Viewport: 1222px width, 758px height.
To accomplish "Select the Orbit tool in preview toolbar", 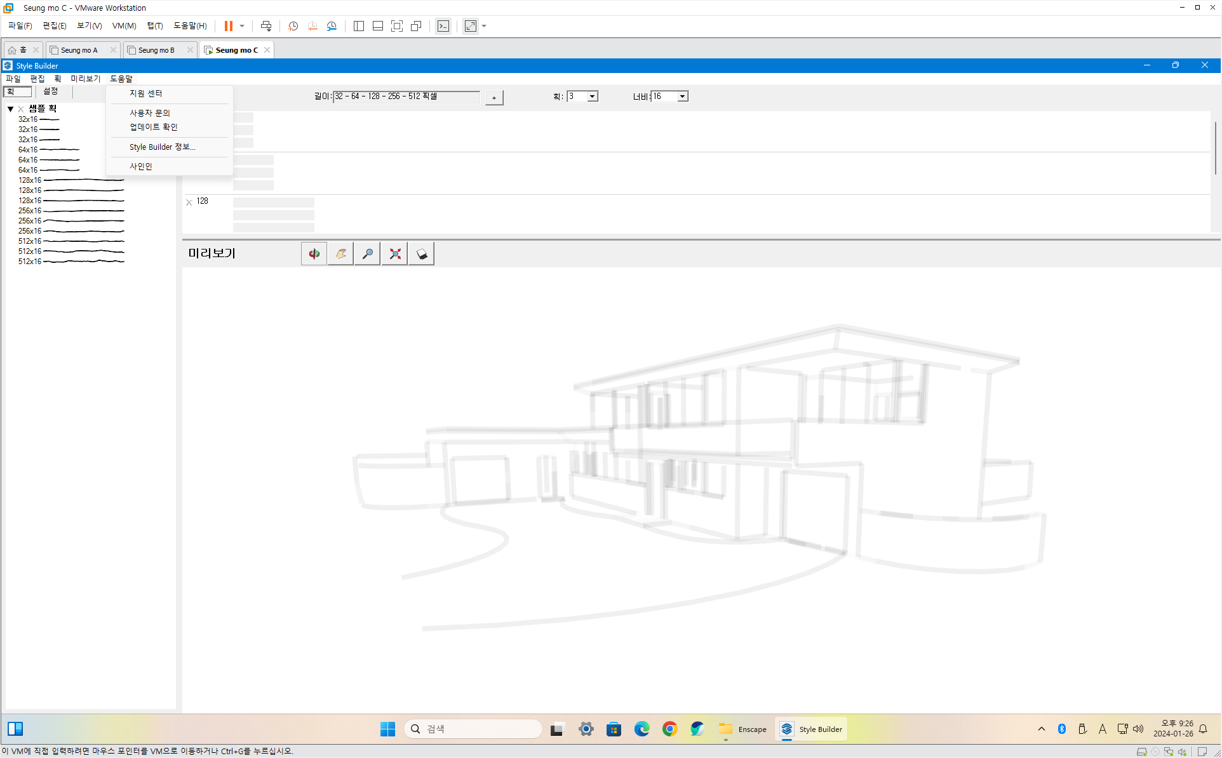I will [x=314, y=254].
